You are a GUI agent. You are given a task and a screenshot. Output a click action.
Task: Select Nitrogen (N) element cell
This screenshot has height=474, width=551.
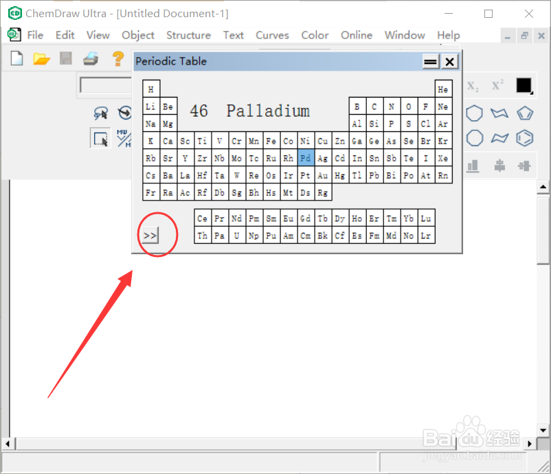coord(392,106)
